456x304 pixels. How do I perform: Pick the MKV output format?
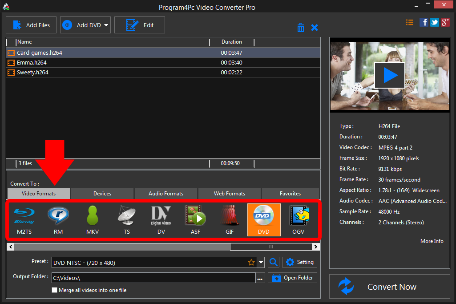(93, 219)
